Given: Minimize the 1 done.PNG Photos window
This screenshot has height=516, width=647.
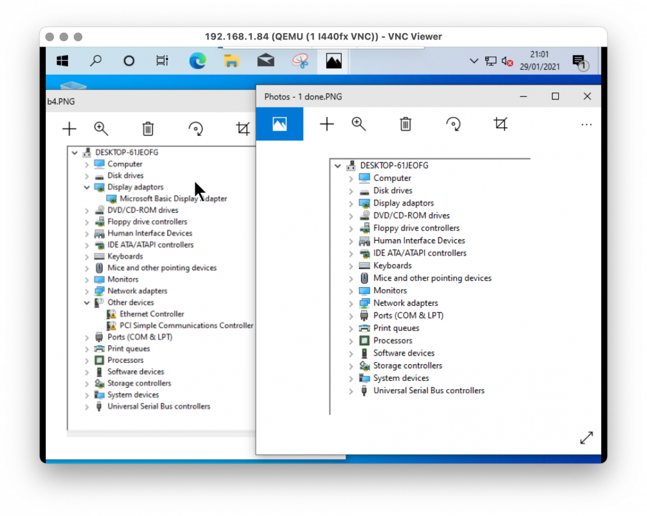Looking at the screenshot, I should click(523, 96).
